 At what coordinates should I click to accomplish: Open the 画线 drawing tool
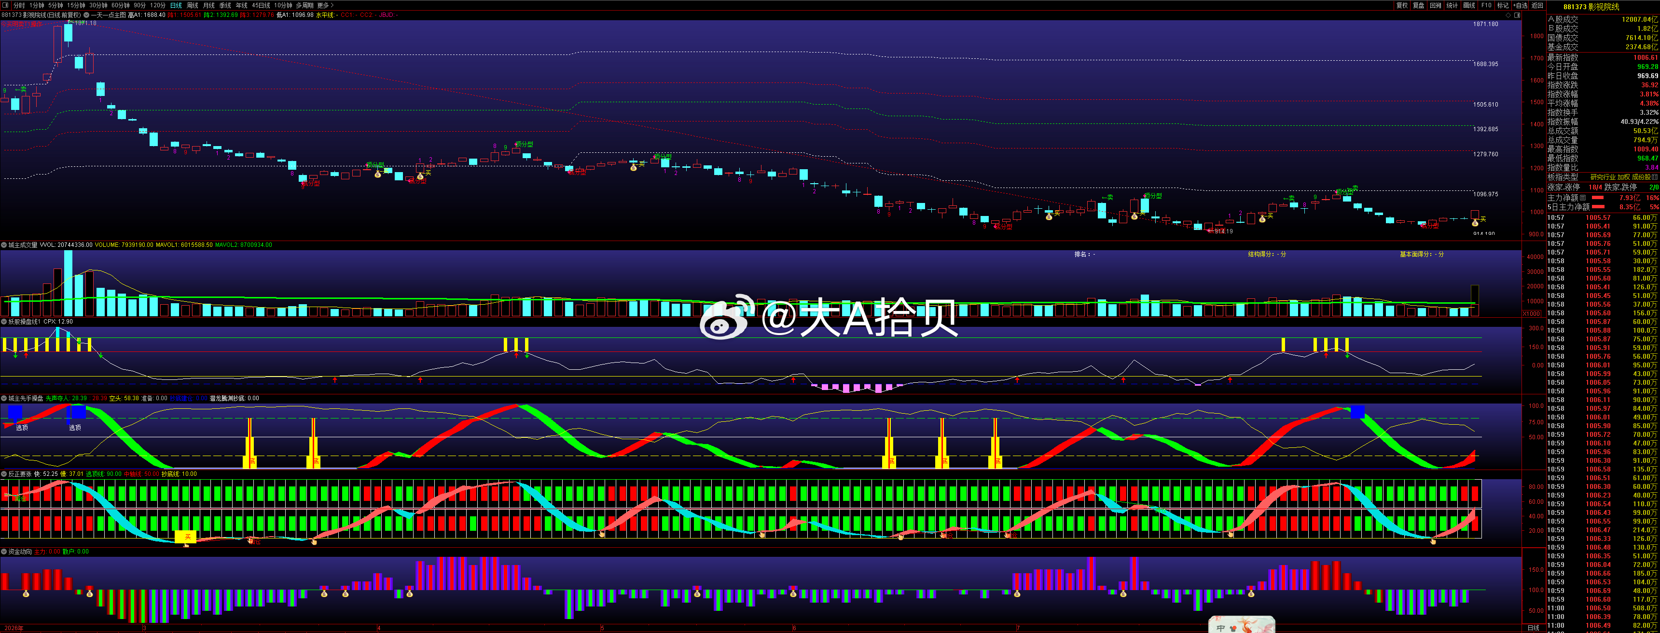tap(1469, 5)
